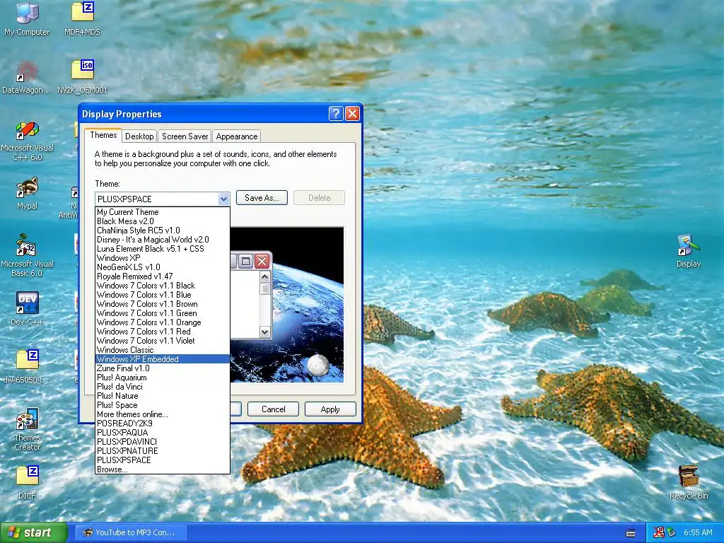
Task: Collapse the Theme dropdown arrow
Action: click(223, 199)
